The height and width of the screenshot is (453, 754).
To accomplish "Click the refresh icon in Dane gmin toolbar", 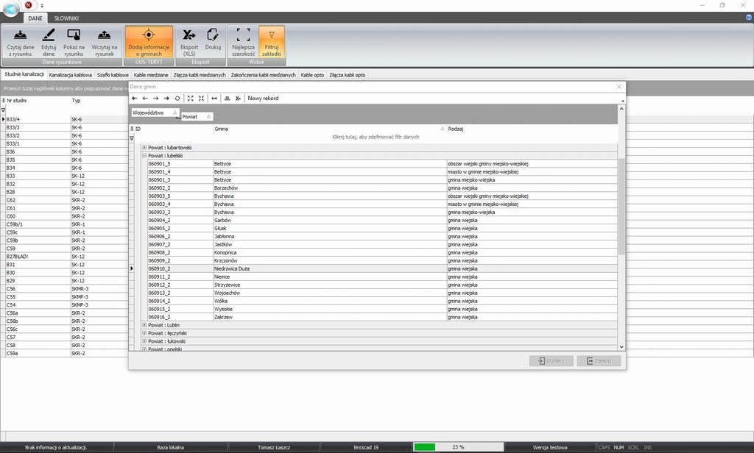I will pos(177,99).
